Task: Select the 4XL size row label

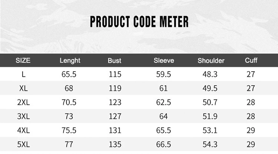Action: click(24, 130)
